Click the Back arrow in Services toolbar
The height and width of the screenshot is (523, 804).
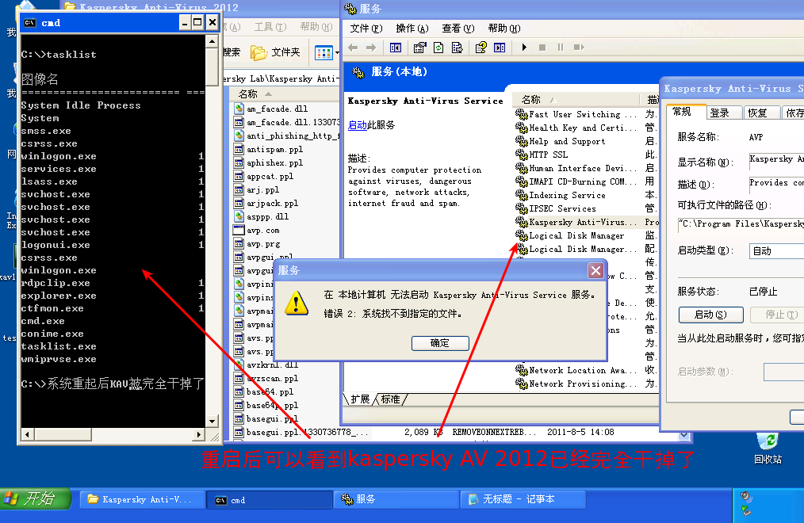pos(353,48)
